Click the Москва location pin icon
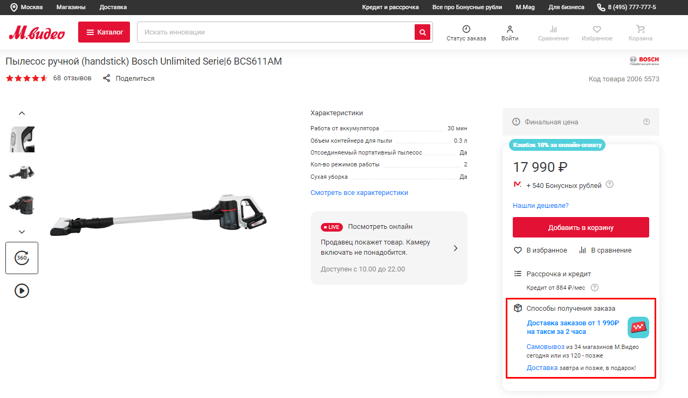Viewport: 688px width, 398px height. coord(13,8)
